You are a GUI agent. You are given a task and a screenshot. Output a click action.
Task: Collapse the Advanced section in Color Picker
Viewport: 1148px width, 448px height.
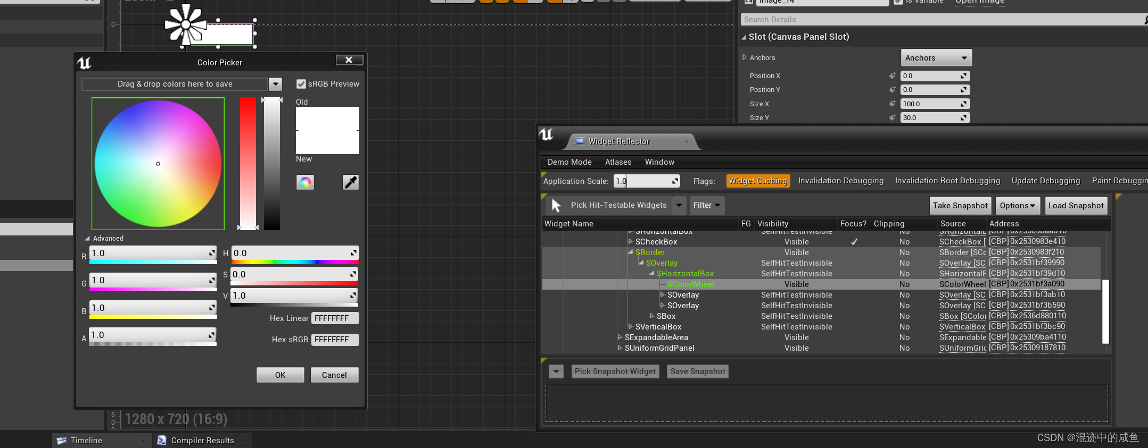(x=87, y=239)
